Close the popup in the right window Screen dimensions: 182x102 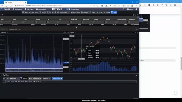tap(147, 24)
